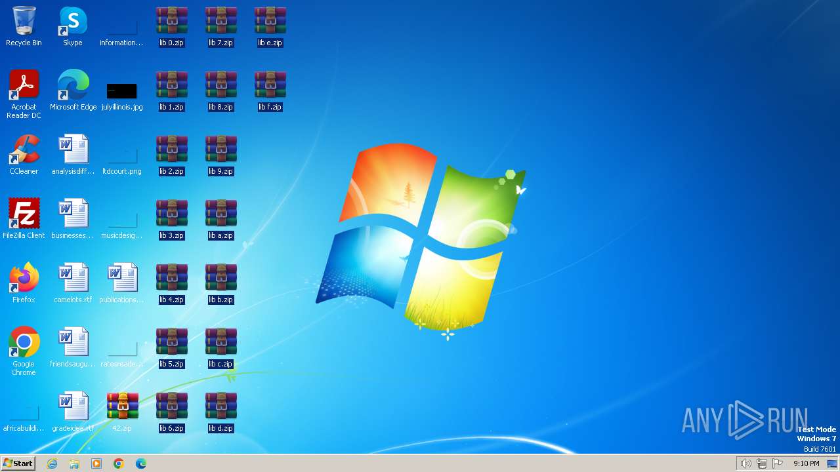Select the Google Chrome desktop shortcut
The image size is (840, 472).
(24, 351)
